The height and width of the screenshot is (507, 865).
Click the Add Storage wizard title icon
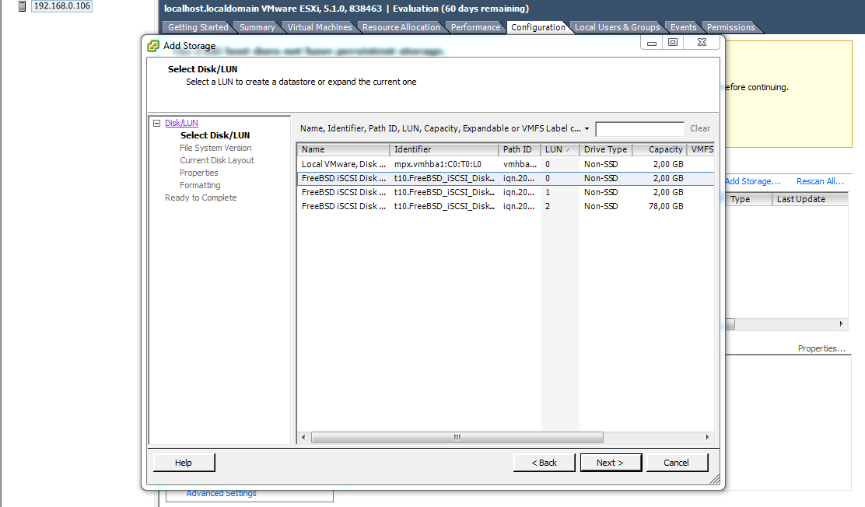[x=152, y=46]
